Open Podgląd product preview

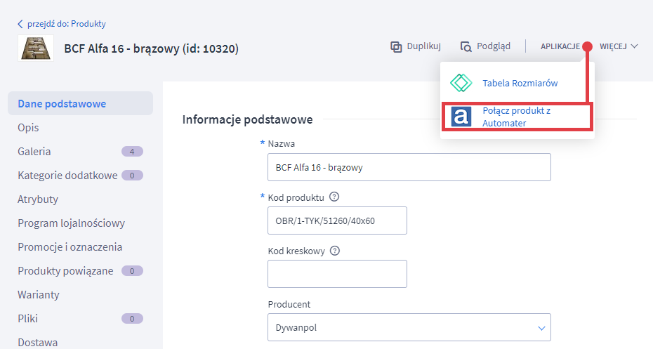click(x=486, y=46)
